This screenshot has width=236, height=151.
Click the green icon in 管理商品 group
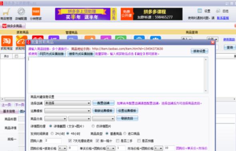pyautogui.click(x=121, y=38)
